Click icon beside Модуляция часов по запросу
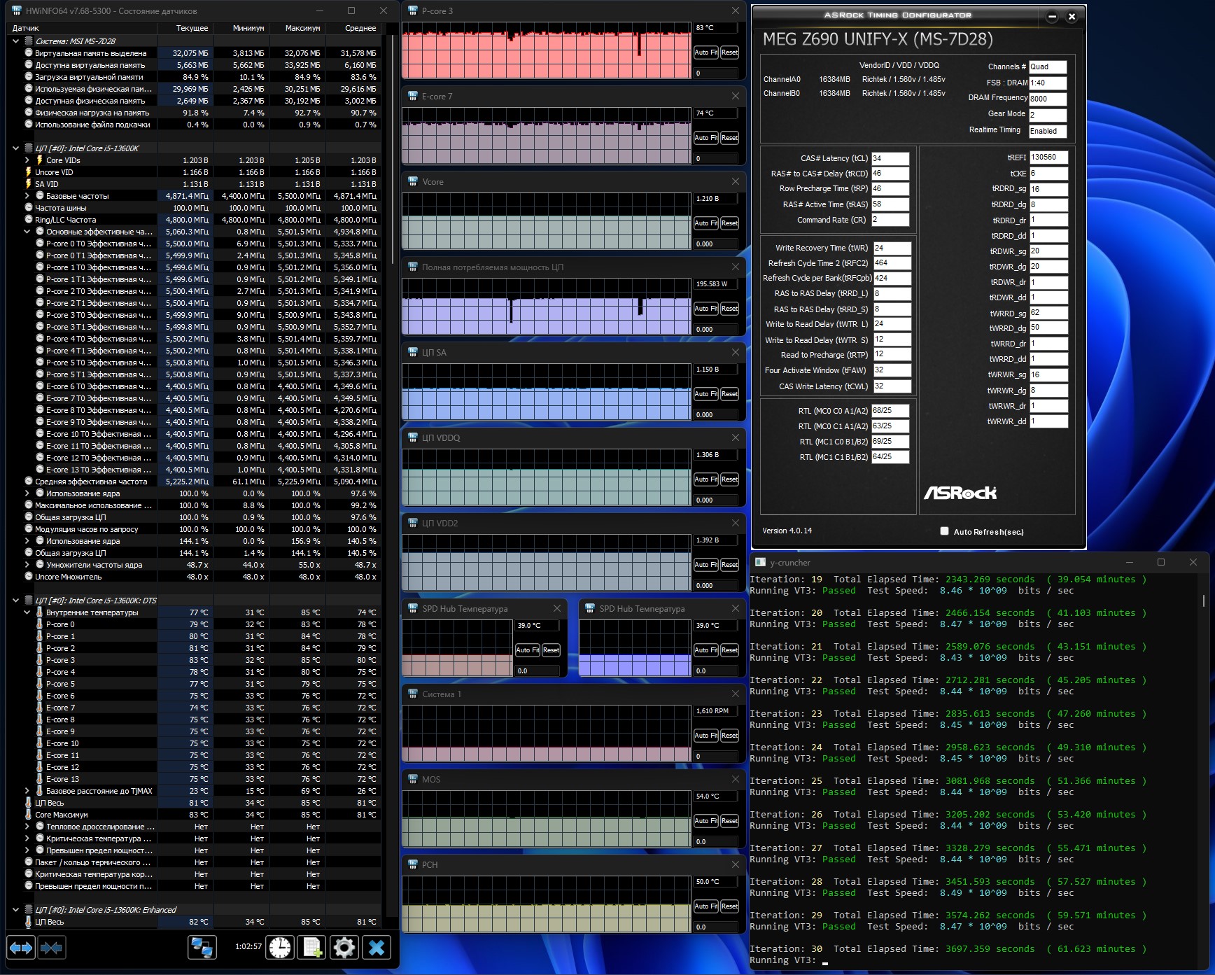1215x975 pixels. [x=29, y=529]
